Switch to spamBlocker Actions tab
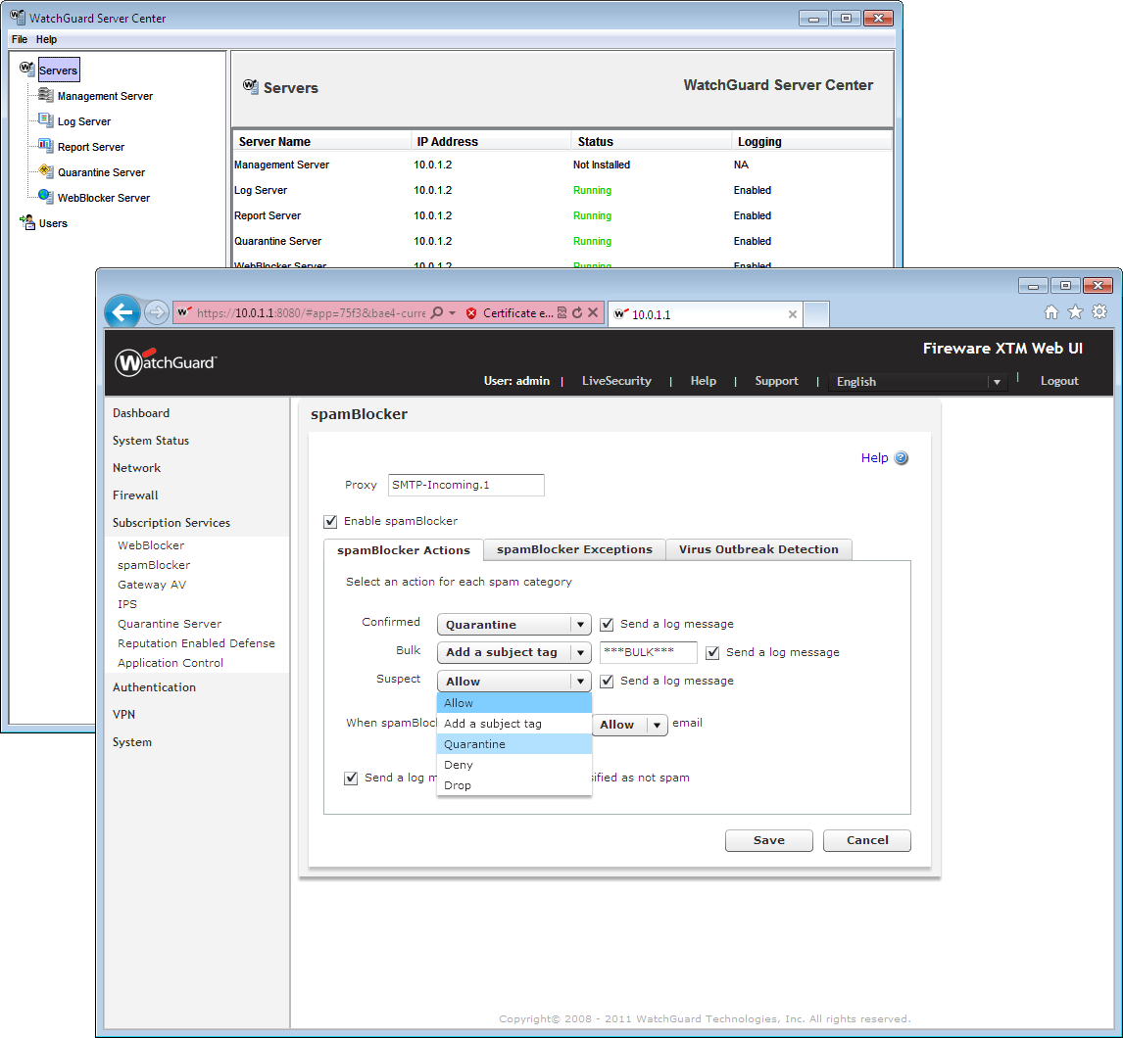The image size is (1123, 1038). click(403, 549)
